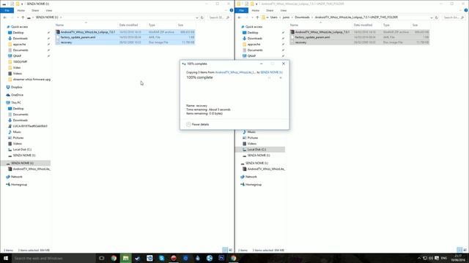469x263 pixels.
Task: Select recovery file in right window
Action: tap(360, 42)
